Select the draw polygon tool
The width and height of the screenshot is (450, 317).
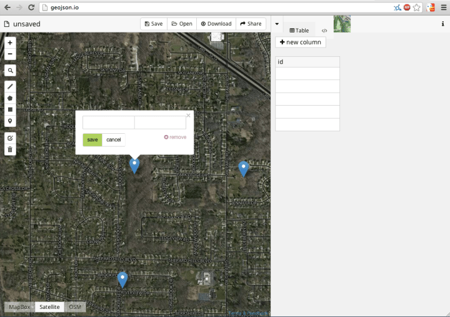(x=10, y=98)
